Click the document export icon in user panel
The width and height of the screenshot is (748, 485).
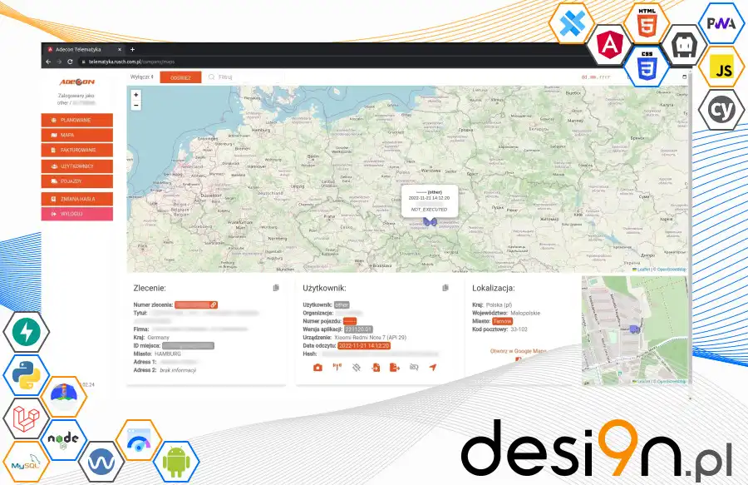[x=395, y=369]
